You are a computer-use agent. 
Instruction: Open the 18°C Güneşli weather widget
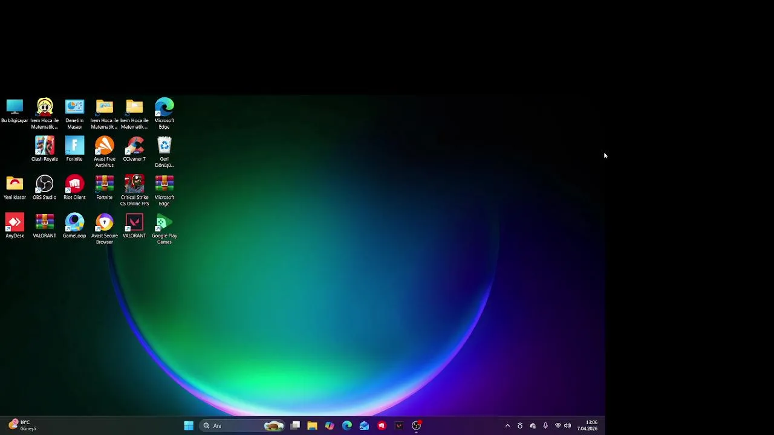(22, 426)
